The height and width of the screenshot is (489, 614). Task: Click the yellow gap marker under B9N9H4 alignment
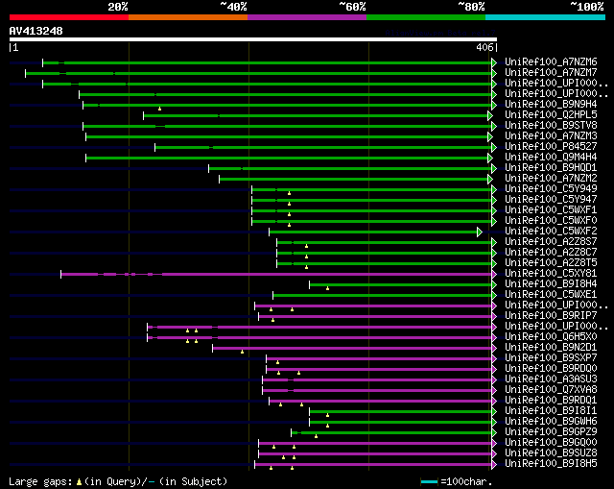tap(160, 109)
